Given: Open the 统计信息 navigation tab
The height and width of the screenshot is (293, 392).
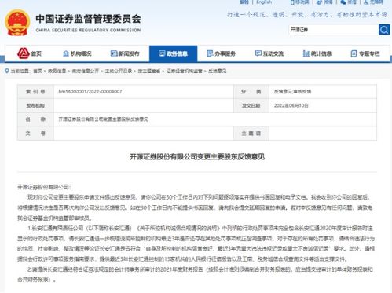Looking at the screenshot, I should [x=317, y=53].
